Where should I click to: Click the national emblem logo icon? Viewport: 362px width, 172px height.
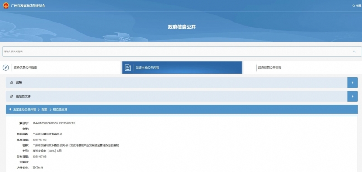click(x=6, y=5)
